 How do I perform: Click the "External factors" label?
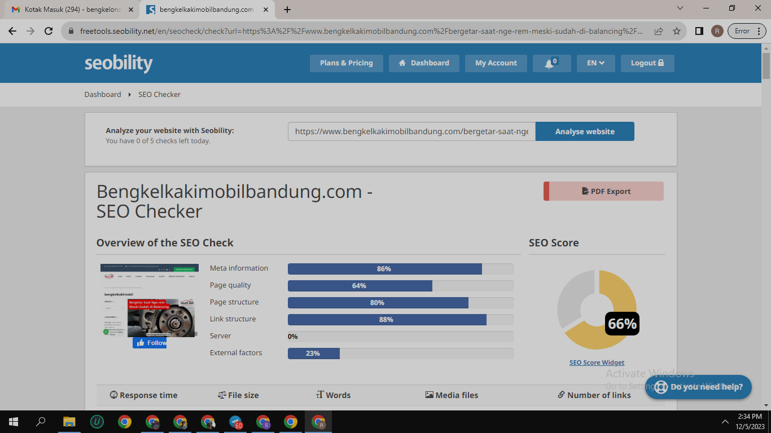(x=236, y=353)
